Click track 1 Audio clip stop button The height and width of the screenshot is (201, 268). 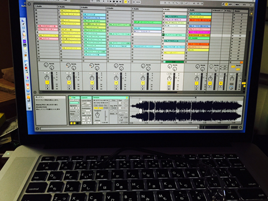pos(39,60)
